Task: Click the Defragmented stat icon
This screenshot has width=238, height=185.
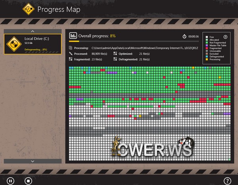Action: pyautogui.click(x=115, y=59)
